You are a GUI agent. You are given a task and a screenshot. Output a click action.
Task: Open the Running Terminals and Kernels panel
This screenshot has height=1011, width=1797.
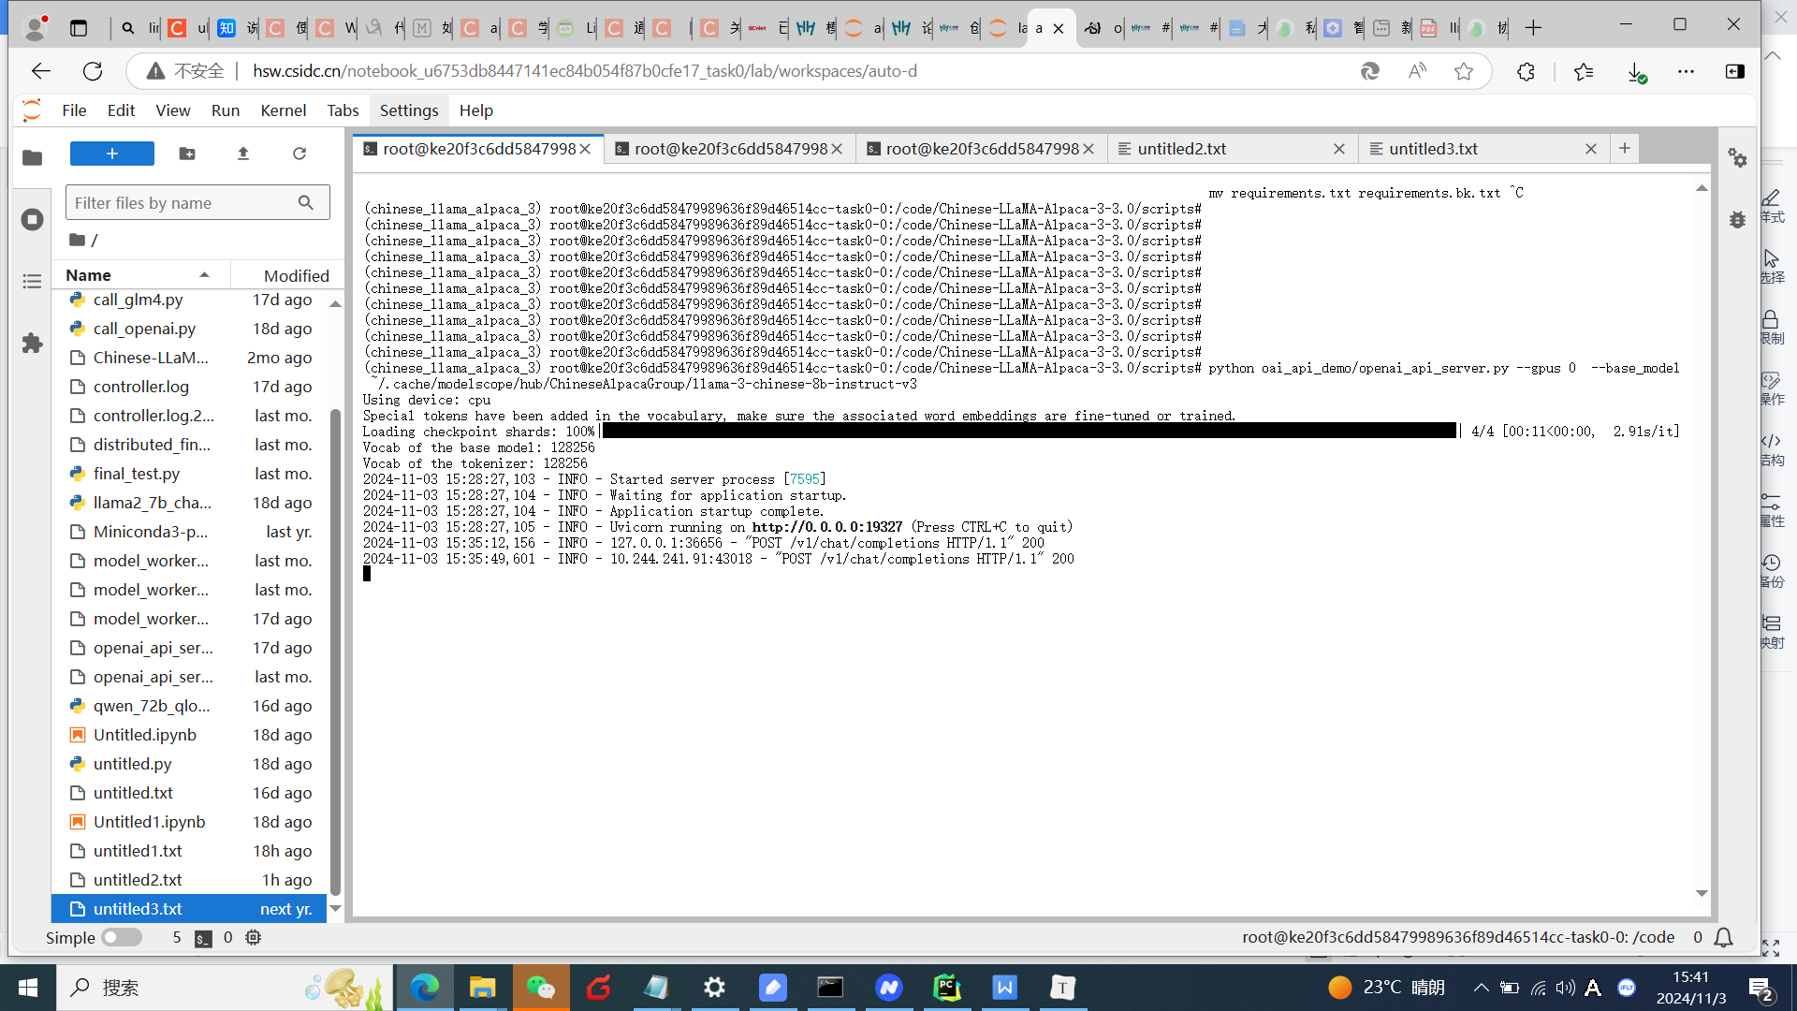[x=32, y=219]
